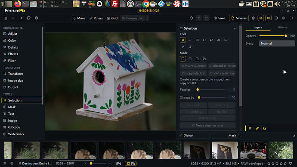Collapse the Selection panel header chevron
Viewport: 297px width, 167px height.
235,28
